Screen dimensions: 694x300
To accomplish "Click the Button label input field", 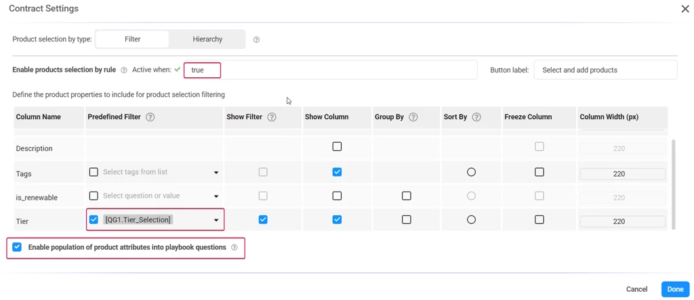I will (605, 70).
